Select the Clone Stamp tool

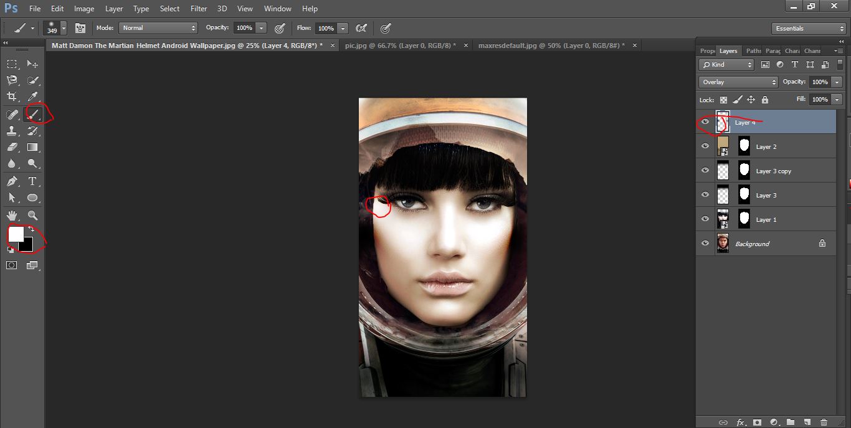12,131
